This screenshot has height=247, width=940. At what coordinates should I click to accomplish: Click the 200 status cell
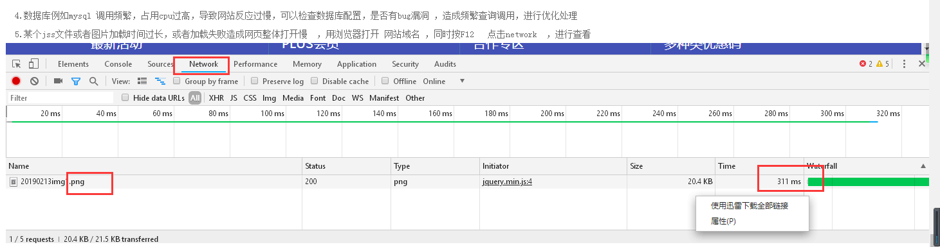(347, 182)
